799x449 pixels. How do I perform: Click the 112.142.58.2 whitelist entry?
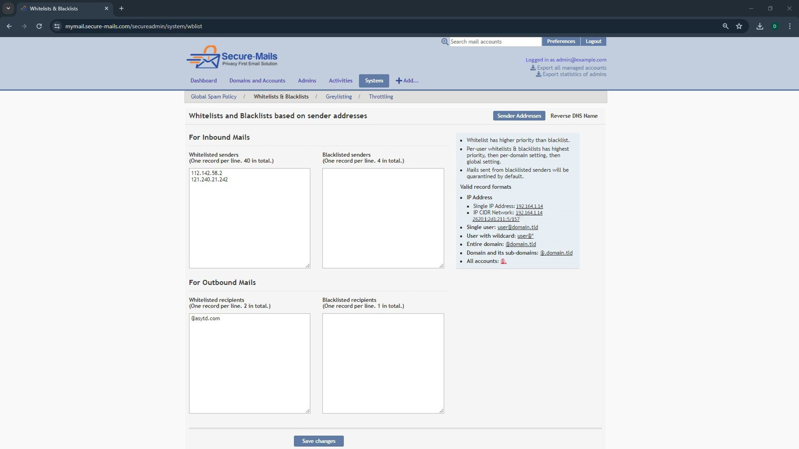(206, 173)
